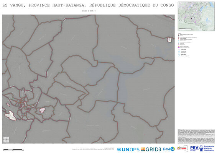Click the PEV Programme Elargi de Vaccination logo

point(202,148)
